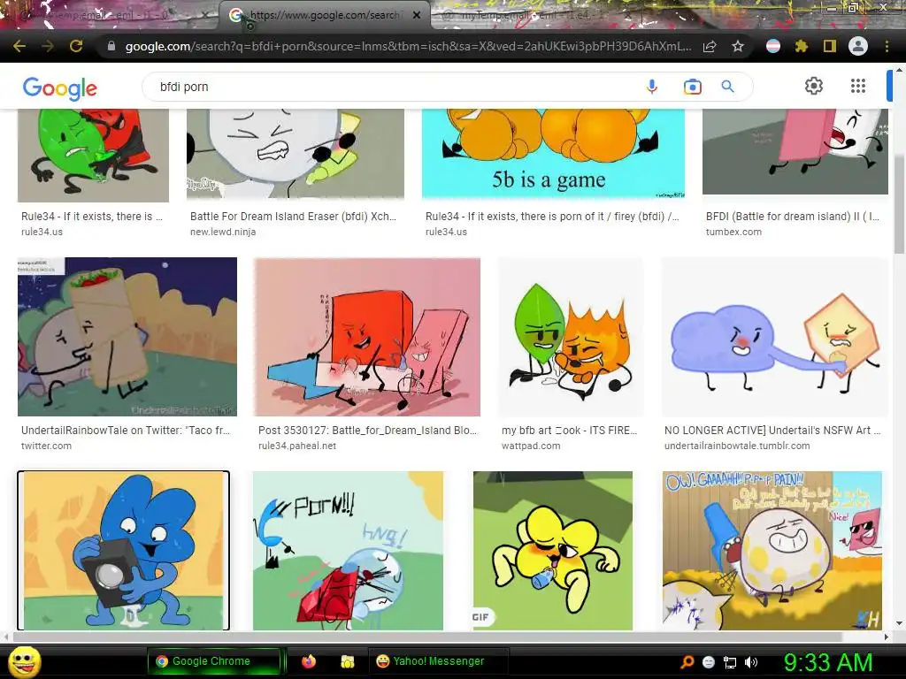Open the wattpad.com source link
This screenshot has height=679, width=906.
pyautogui.click(x=531, y=446)
